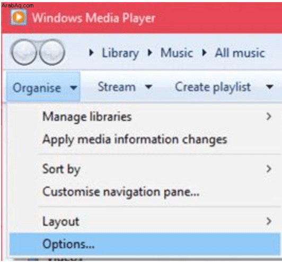This screenshot has height=262, width=282.
Task: Select Music in the breadcrumb
Action: coord(177,53)
